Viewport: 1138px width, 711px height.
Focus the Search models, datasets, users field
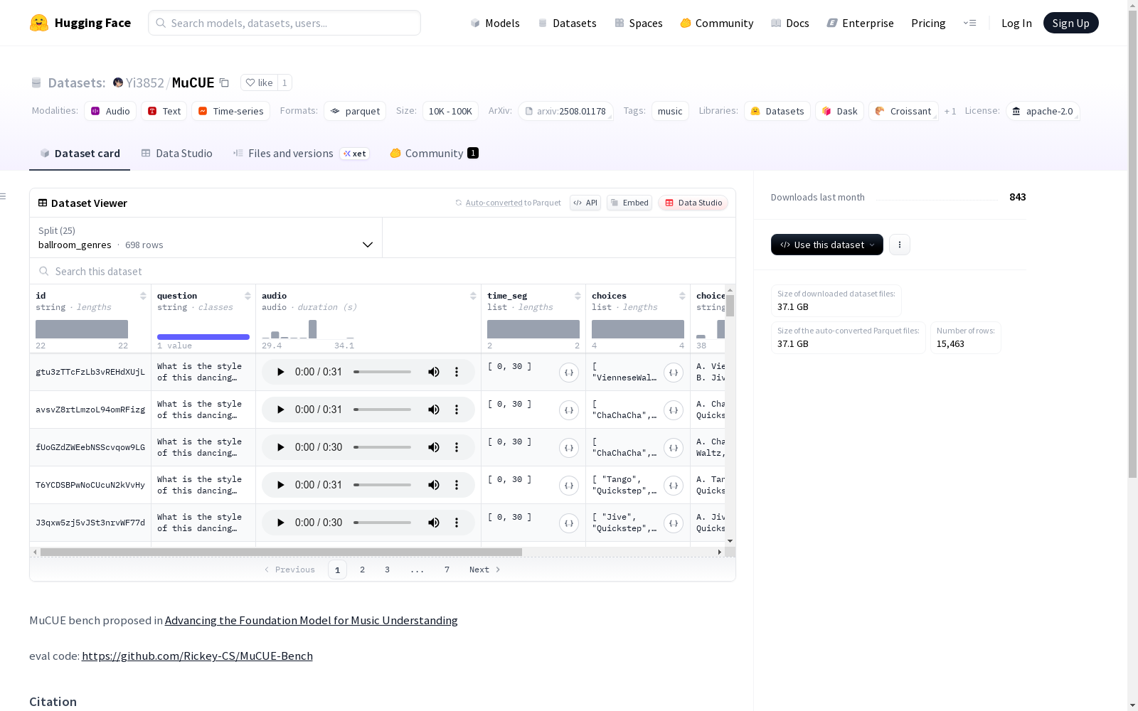click(284, 23)
